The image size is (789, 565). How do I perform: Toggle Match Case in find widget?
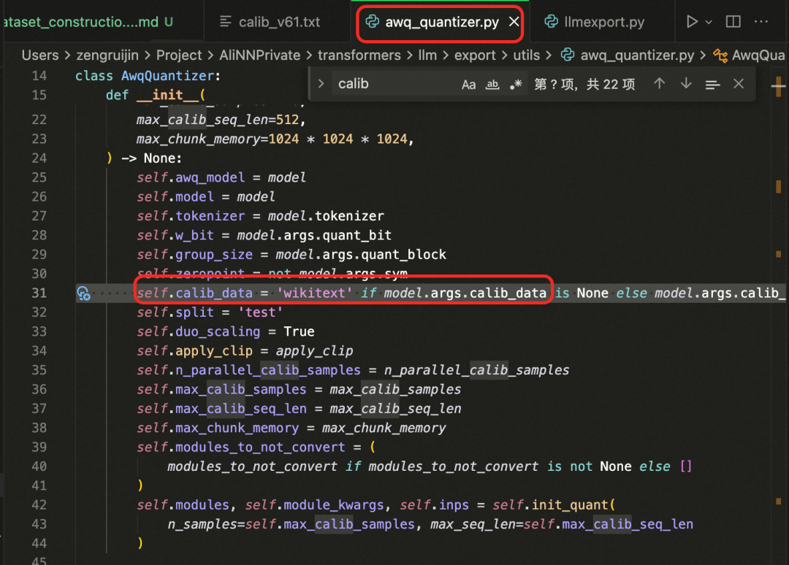(468, 85)
